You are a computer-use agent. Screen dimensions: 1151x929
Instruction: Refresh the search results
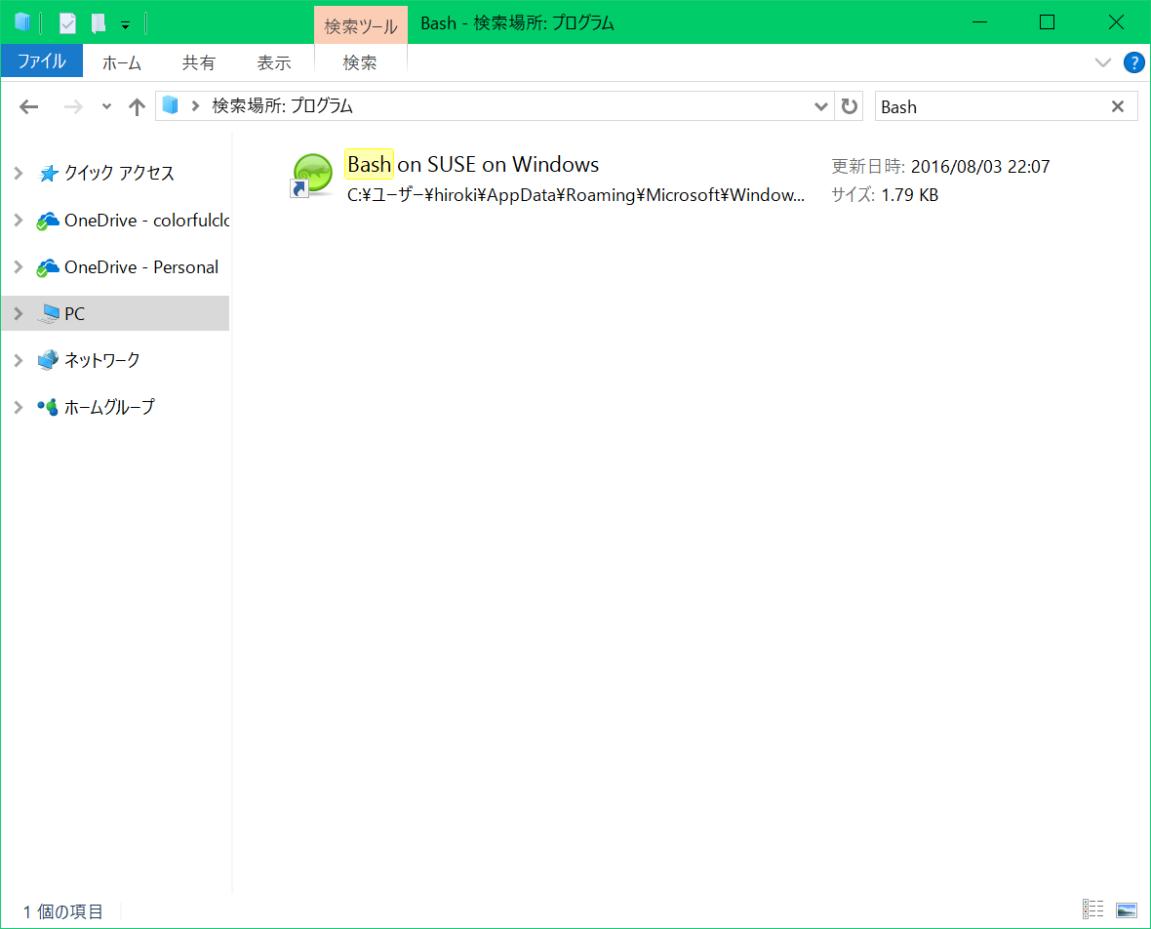pos(850,106)
